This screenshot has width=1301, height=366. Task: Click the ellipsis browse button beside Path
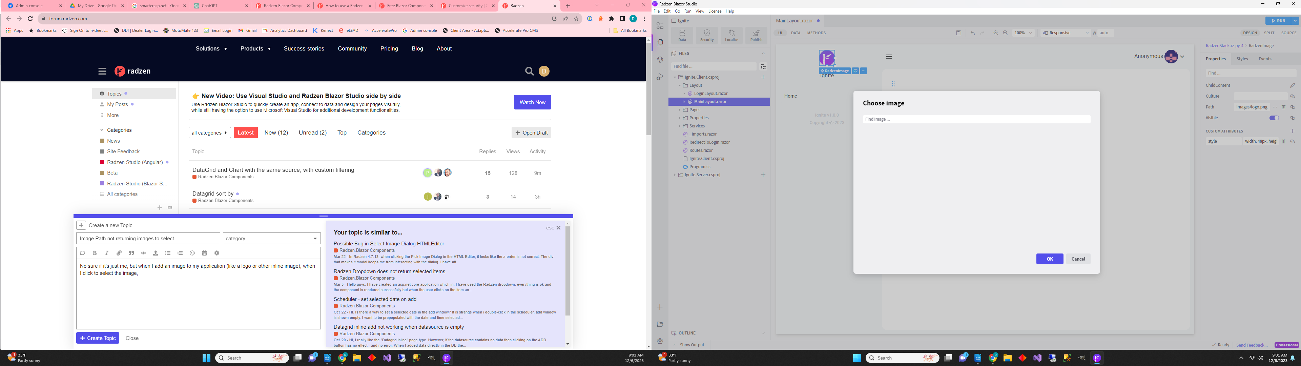pos(1275,107)
